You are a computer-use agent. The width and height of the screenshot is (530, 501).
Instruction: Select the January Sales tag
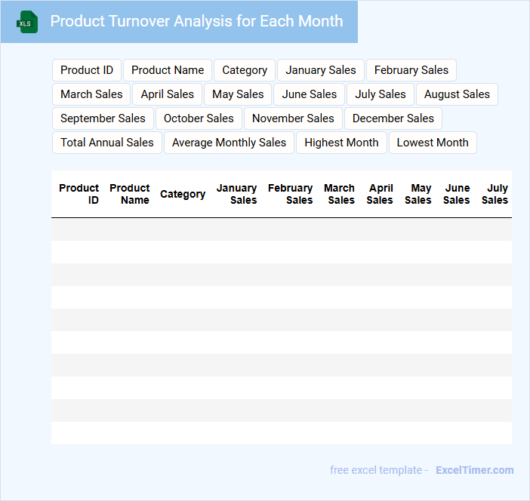321,70
